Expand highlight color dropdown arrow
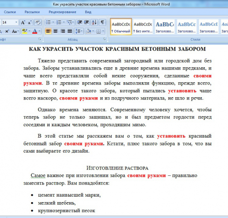 coord(29,31)
